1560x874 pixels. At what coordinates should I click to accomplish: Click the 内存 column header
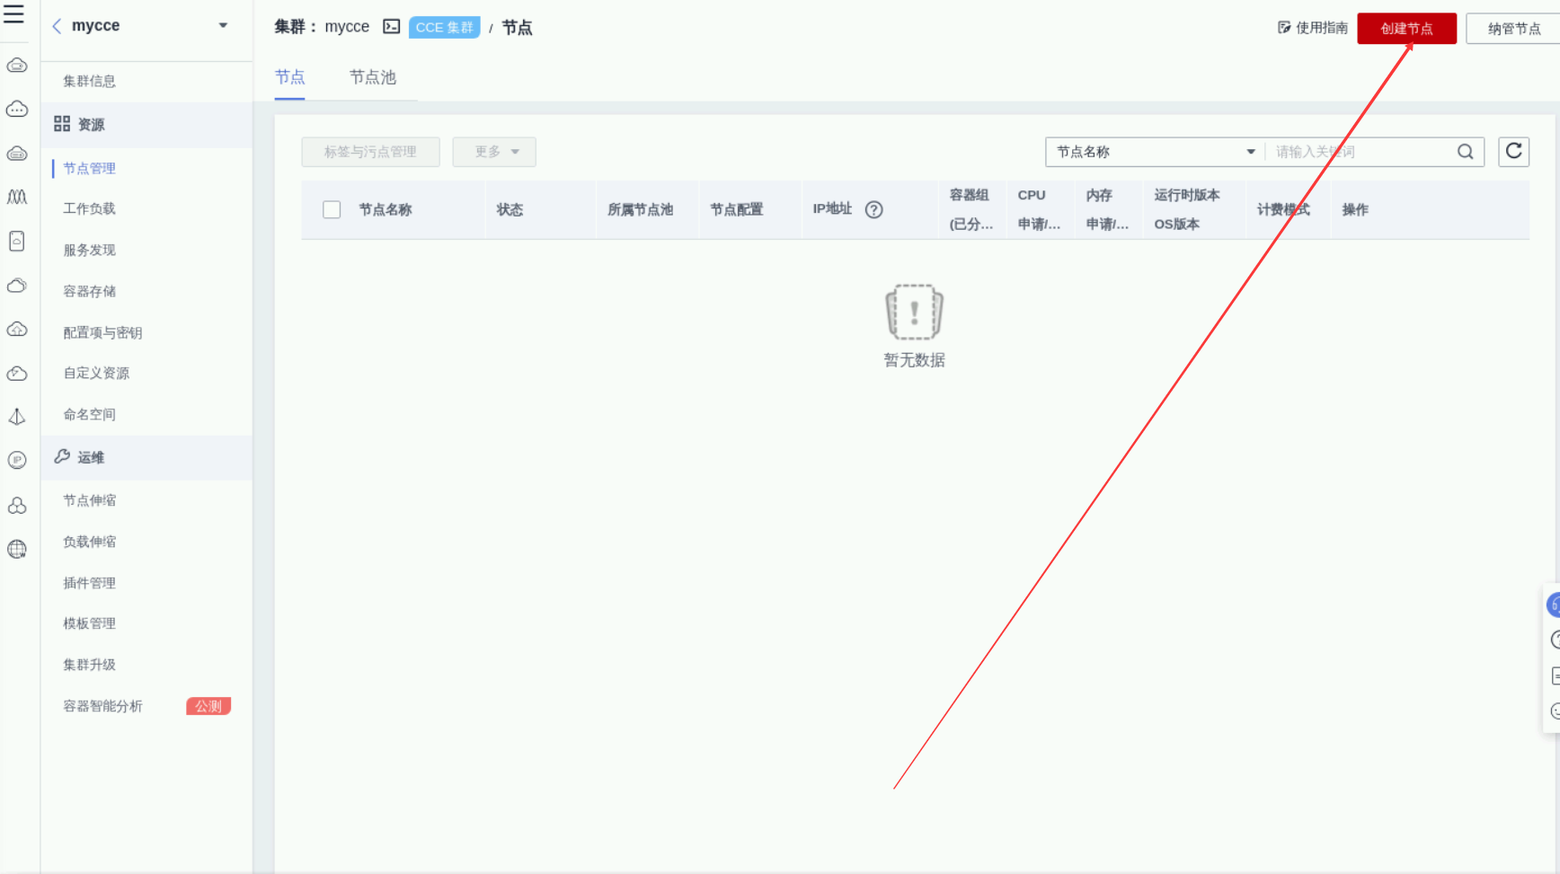1099,195
